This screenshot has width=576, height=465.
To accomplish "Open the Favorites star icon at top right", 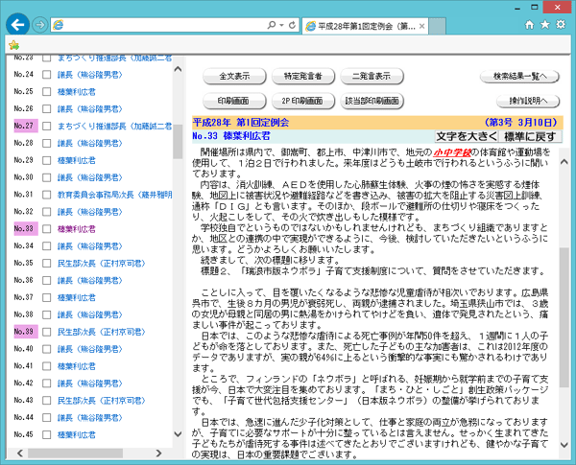I will click(544, 25).
